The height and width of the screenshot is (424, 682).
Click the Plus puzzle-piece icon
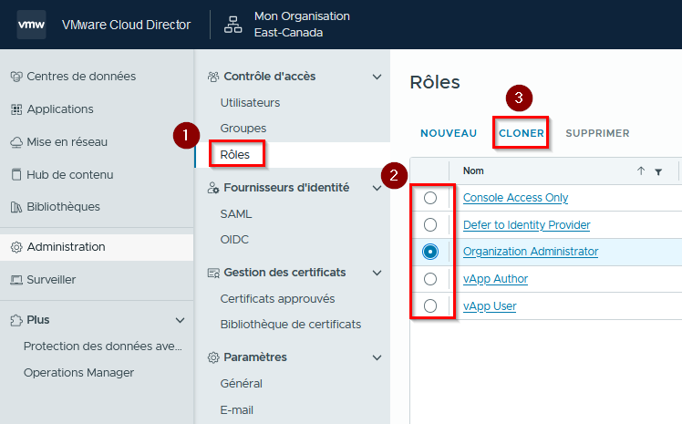[16, 320]
